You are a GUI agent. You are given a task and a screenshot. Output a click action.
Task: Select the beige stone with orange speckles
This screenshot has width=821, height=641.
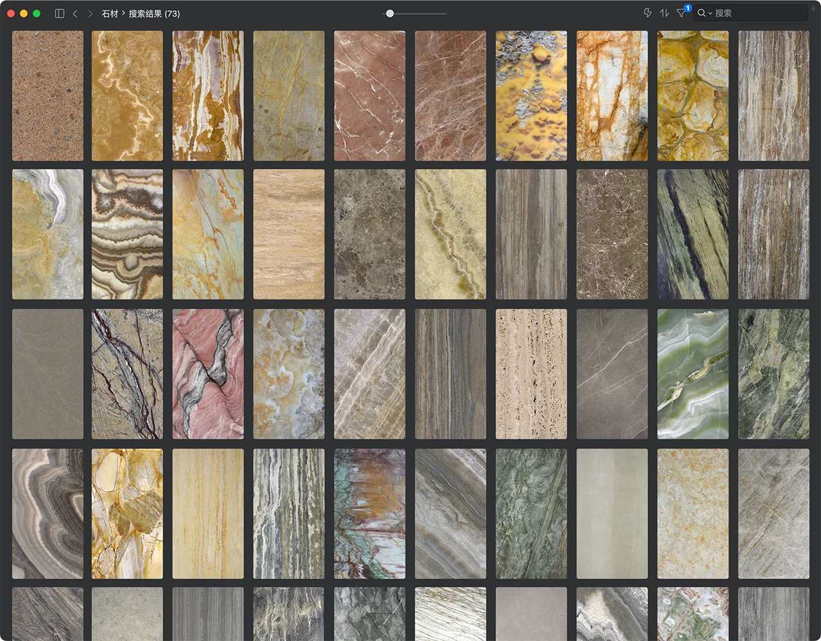[x=693, y=513]
